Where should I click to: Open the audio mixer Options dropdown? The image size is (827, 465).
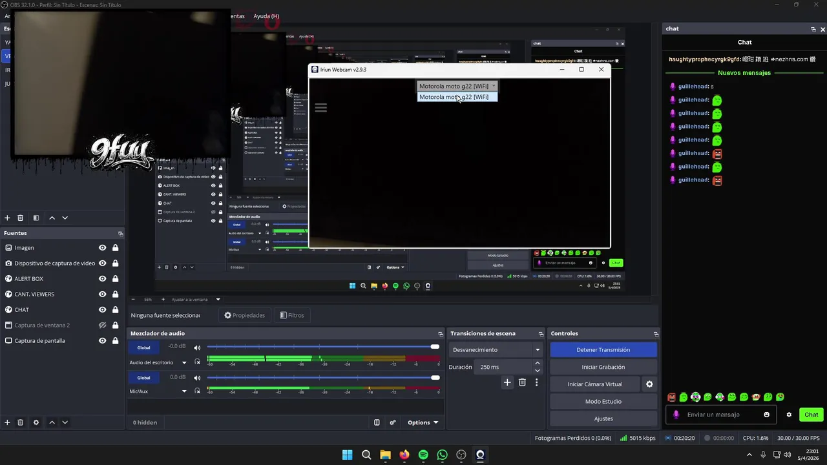coord(423,422)
